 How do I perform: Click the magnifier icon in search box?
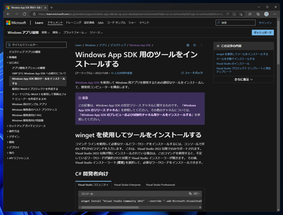click(x=218, y=23)
